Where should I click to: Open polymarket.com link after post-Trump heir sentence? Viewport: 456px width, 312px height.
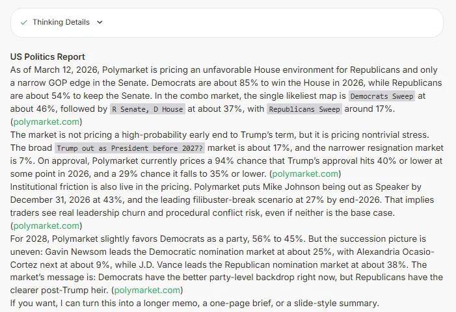pos(147,291)
